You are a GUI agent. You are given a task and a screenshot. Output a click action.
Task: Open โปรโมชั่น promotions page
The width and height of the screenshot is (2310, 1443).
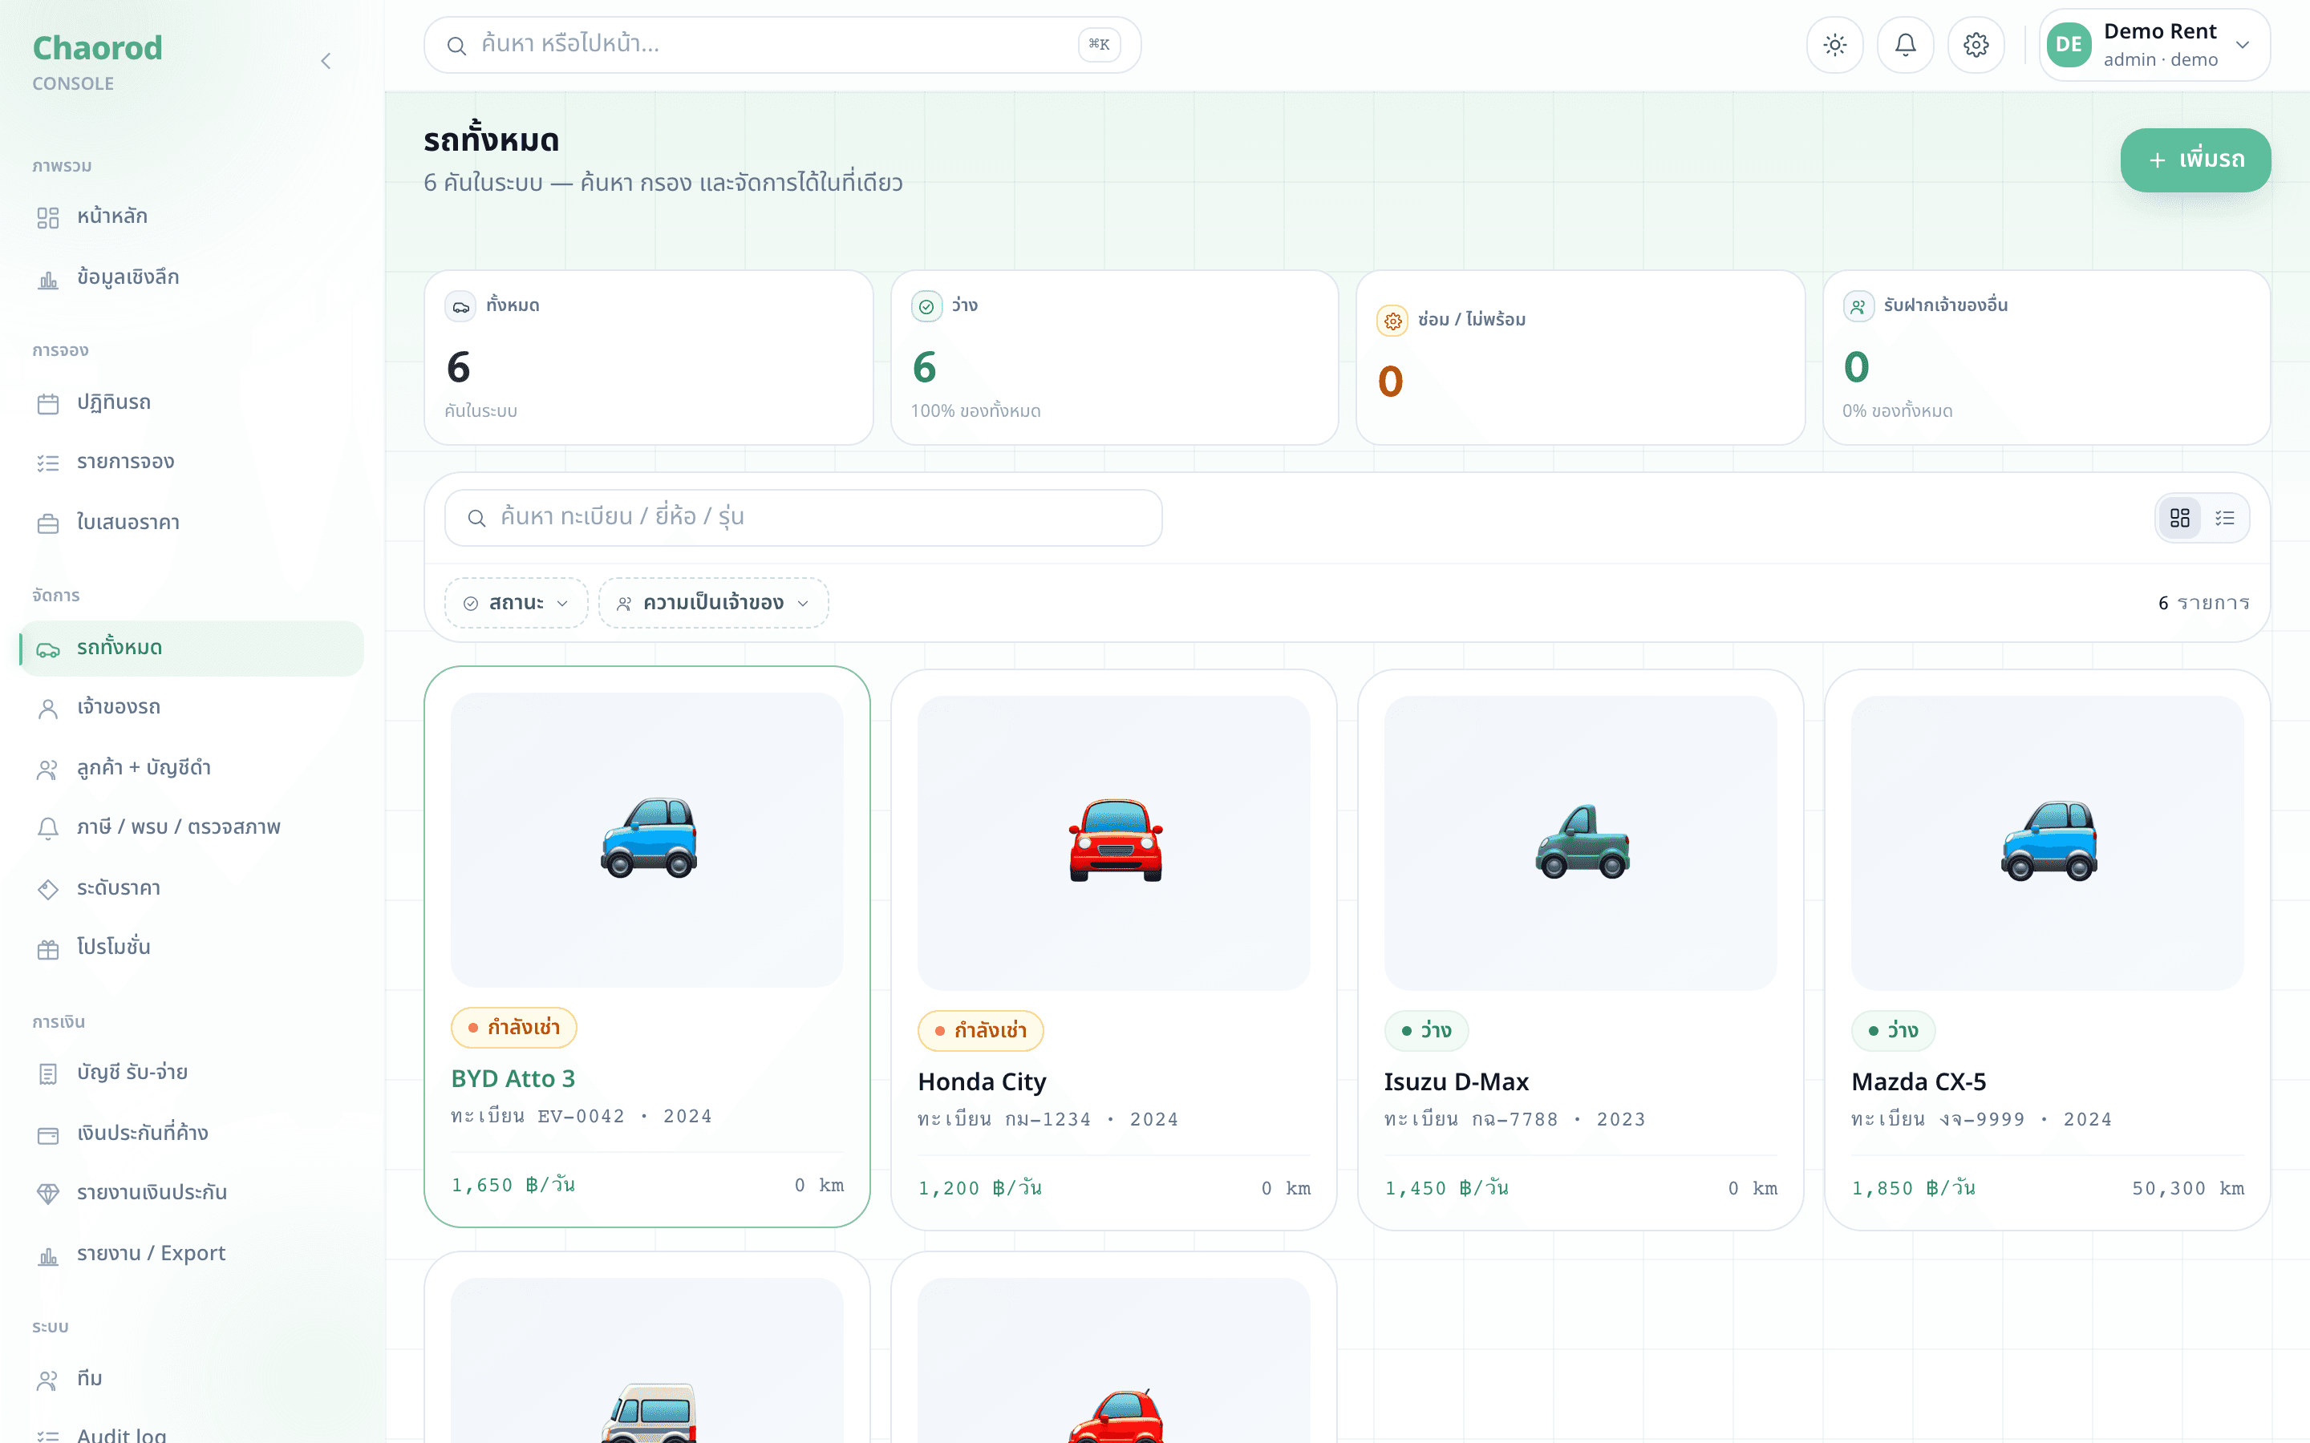coord(191,947)
